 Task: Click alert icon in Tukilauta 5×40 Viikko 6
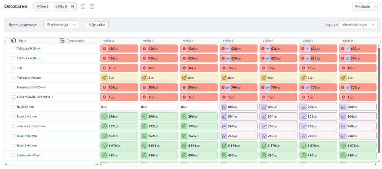click(263, 58)
